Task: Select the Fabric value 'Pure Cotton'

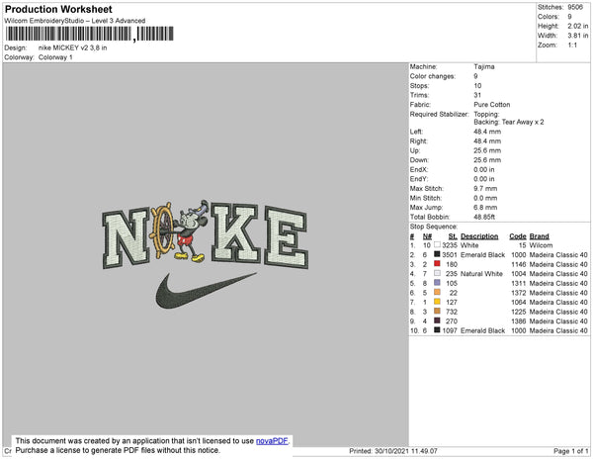Action: (491, 105)
